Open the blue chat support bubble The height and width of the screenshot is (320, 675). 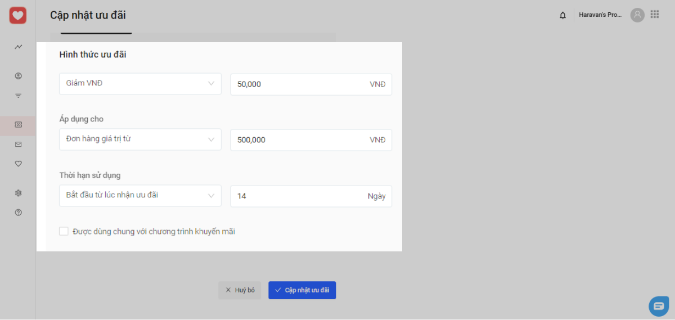[x=659, y=306]
